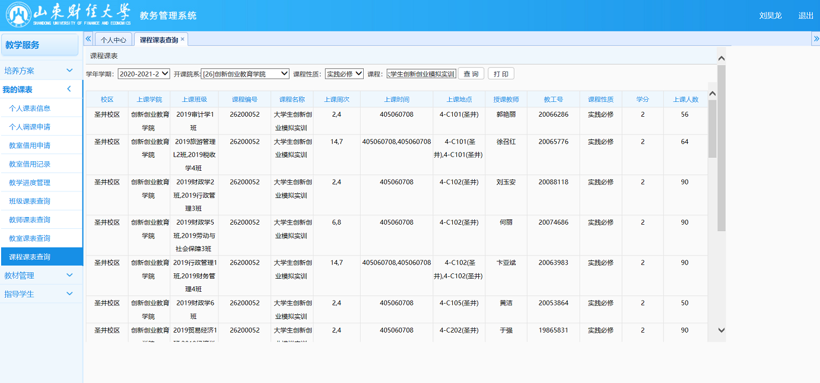This screenshot has height=383, width=820.
Task: Open the 课程性质 dropdown
Action: coord(344,74)
